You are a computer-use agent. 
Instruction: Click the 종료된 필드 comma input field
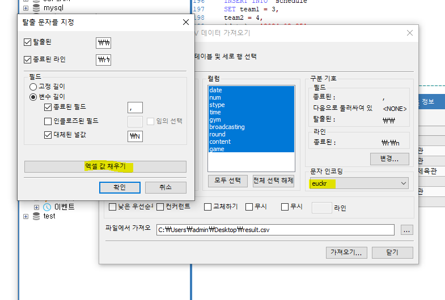pos(135,108)
